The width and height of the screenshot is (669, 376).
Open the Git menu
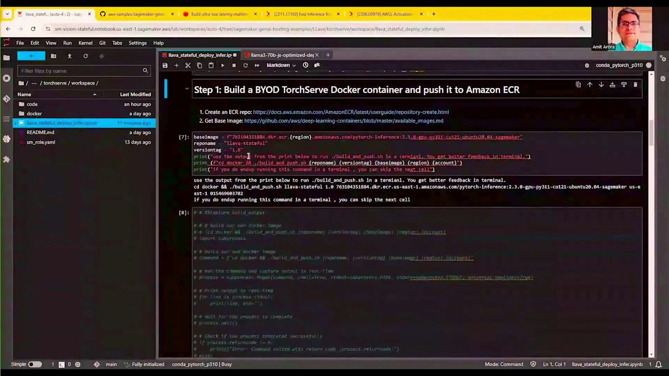(x=103, y=43)
